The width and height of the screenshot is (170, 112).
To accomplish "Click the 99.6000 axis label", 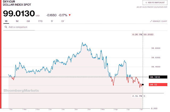I will tap(156, 57).
